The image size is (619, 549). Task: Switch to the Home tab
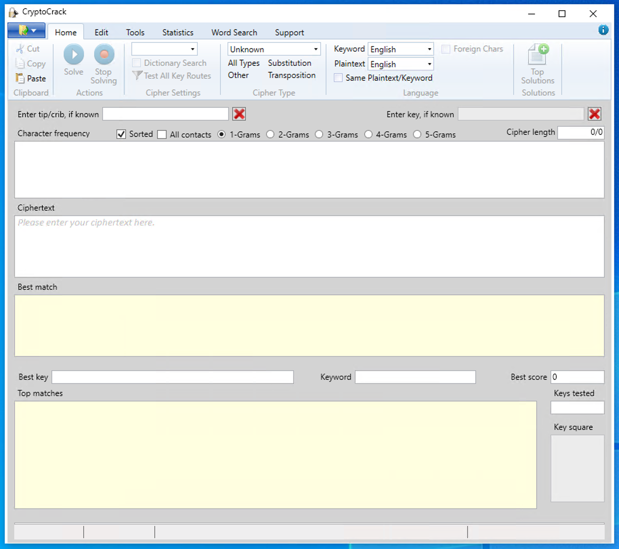66,32
